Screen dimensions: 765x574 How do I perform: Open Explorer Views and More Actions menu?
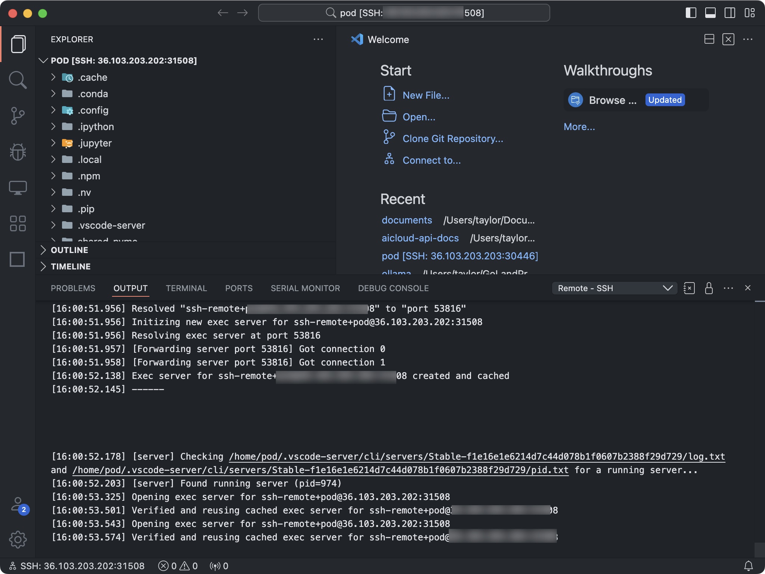coord(318,39)
